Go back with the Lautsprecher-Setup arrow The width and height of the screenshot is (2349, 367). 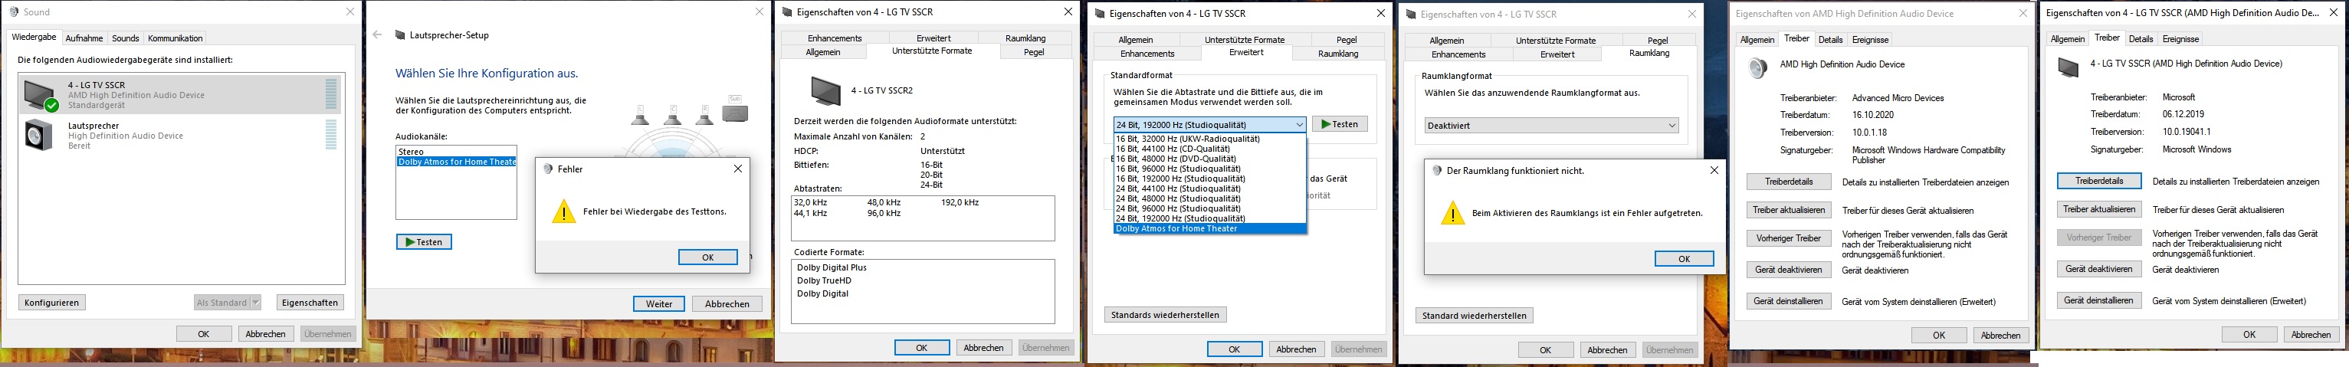pyautogui.click(x=378, y=34)
